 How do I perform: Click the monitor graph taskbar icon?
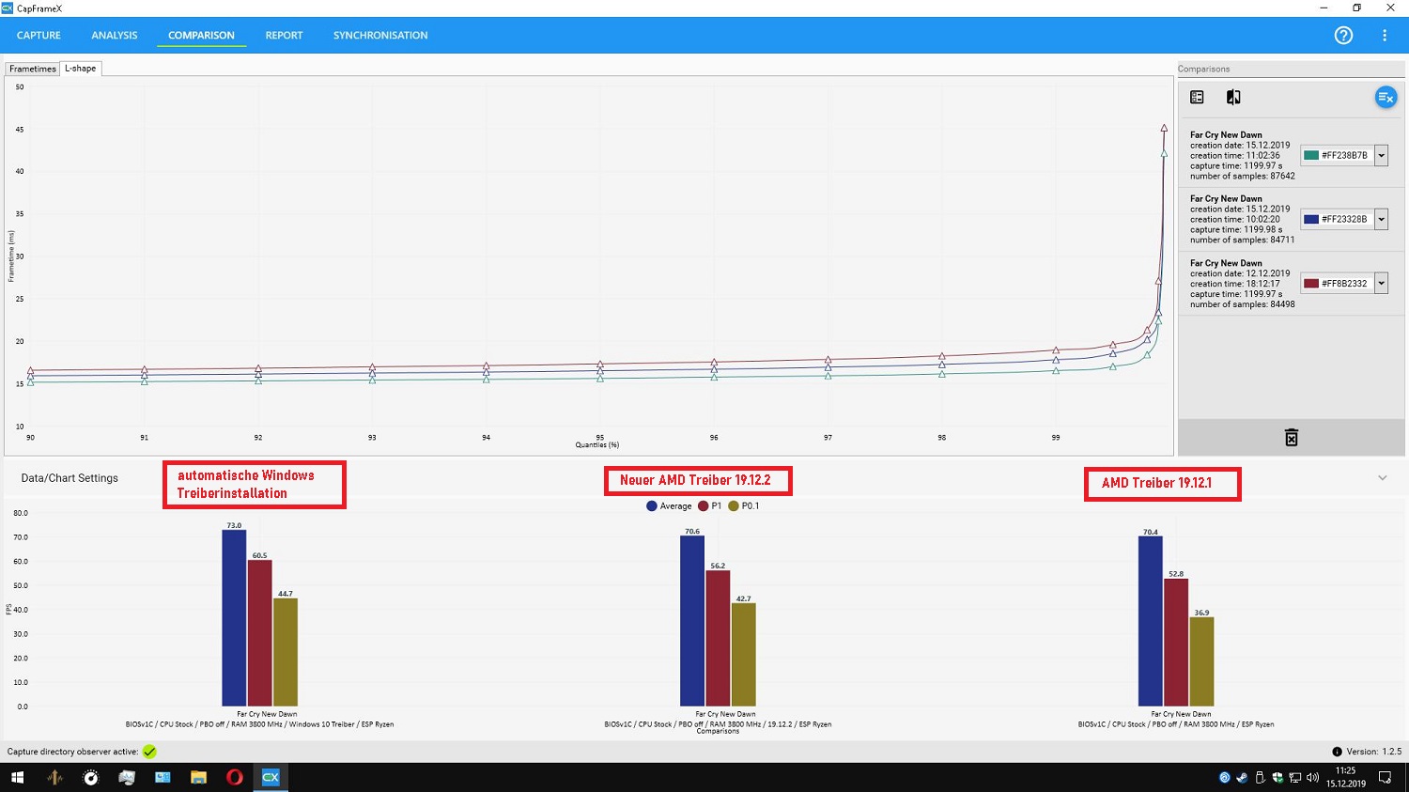pyautogui.click(x=127, y=777)
